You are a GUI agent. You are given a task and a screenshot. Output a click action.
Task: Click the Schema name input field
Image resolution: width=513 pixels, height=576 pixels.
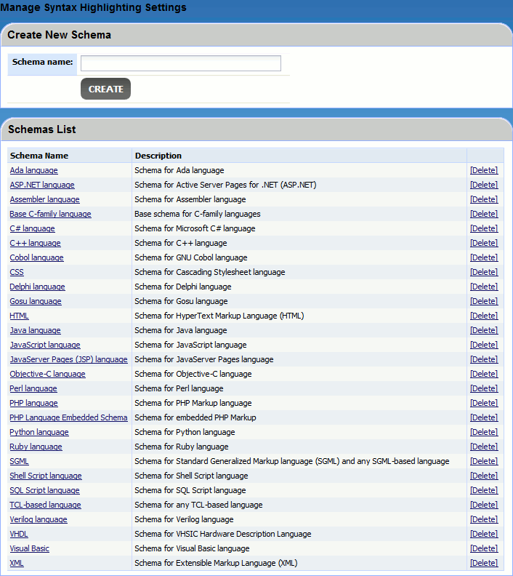tap(180, 63)
